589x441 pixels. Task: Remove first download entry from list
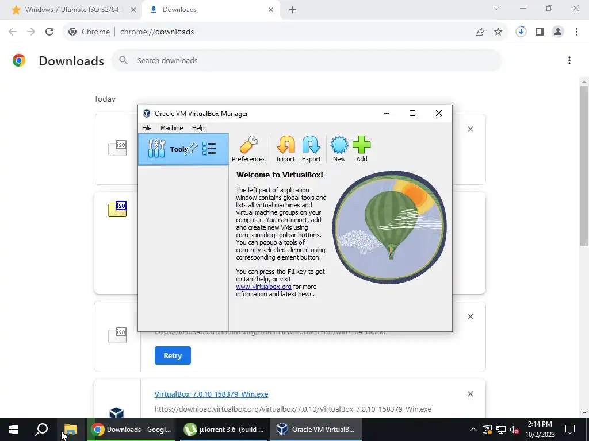coord(471,129)
